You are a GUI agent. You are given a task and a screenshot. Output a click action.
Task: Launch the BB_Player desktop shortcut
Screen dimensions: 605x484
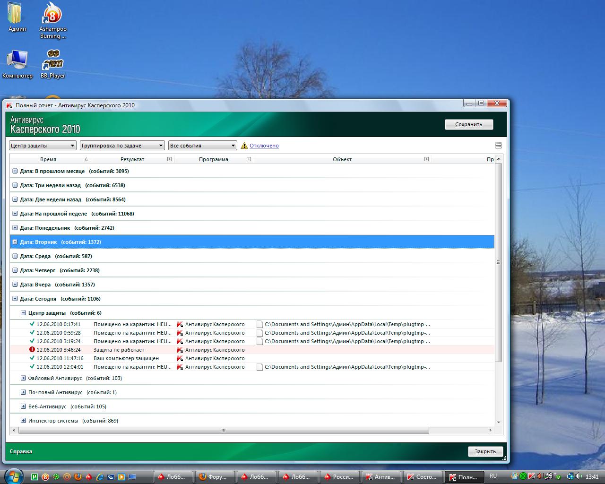[x=52, y=64]
